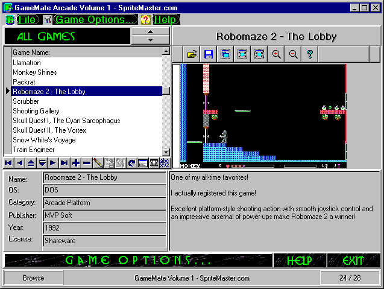Select Robomaze 2 - The Lobby list row

click(x=87, y=92)
